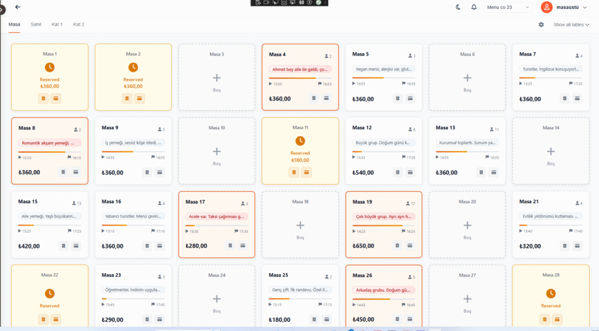This screenshot has height=331, width=599.
Task: Open the notifications bell
Action: click(474, 7)
